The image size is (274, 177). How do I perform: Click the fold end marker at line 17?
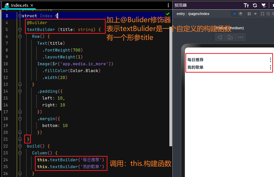point(20,112)
